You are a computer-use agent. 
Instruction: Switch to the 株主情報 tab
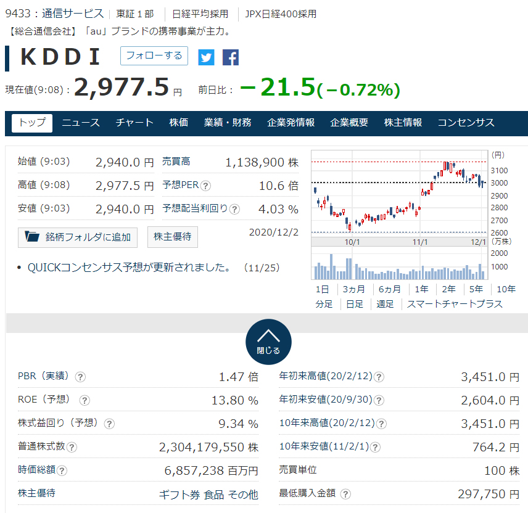click(403, 123)
